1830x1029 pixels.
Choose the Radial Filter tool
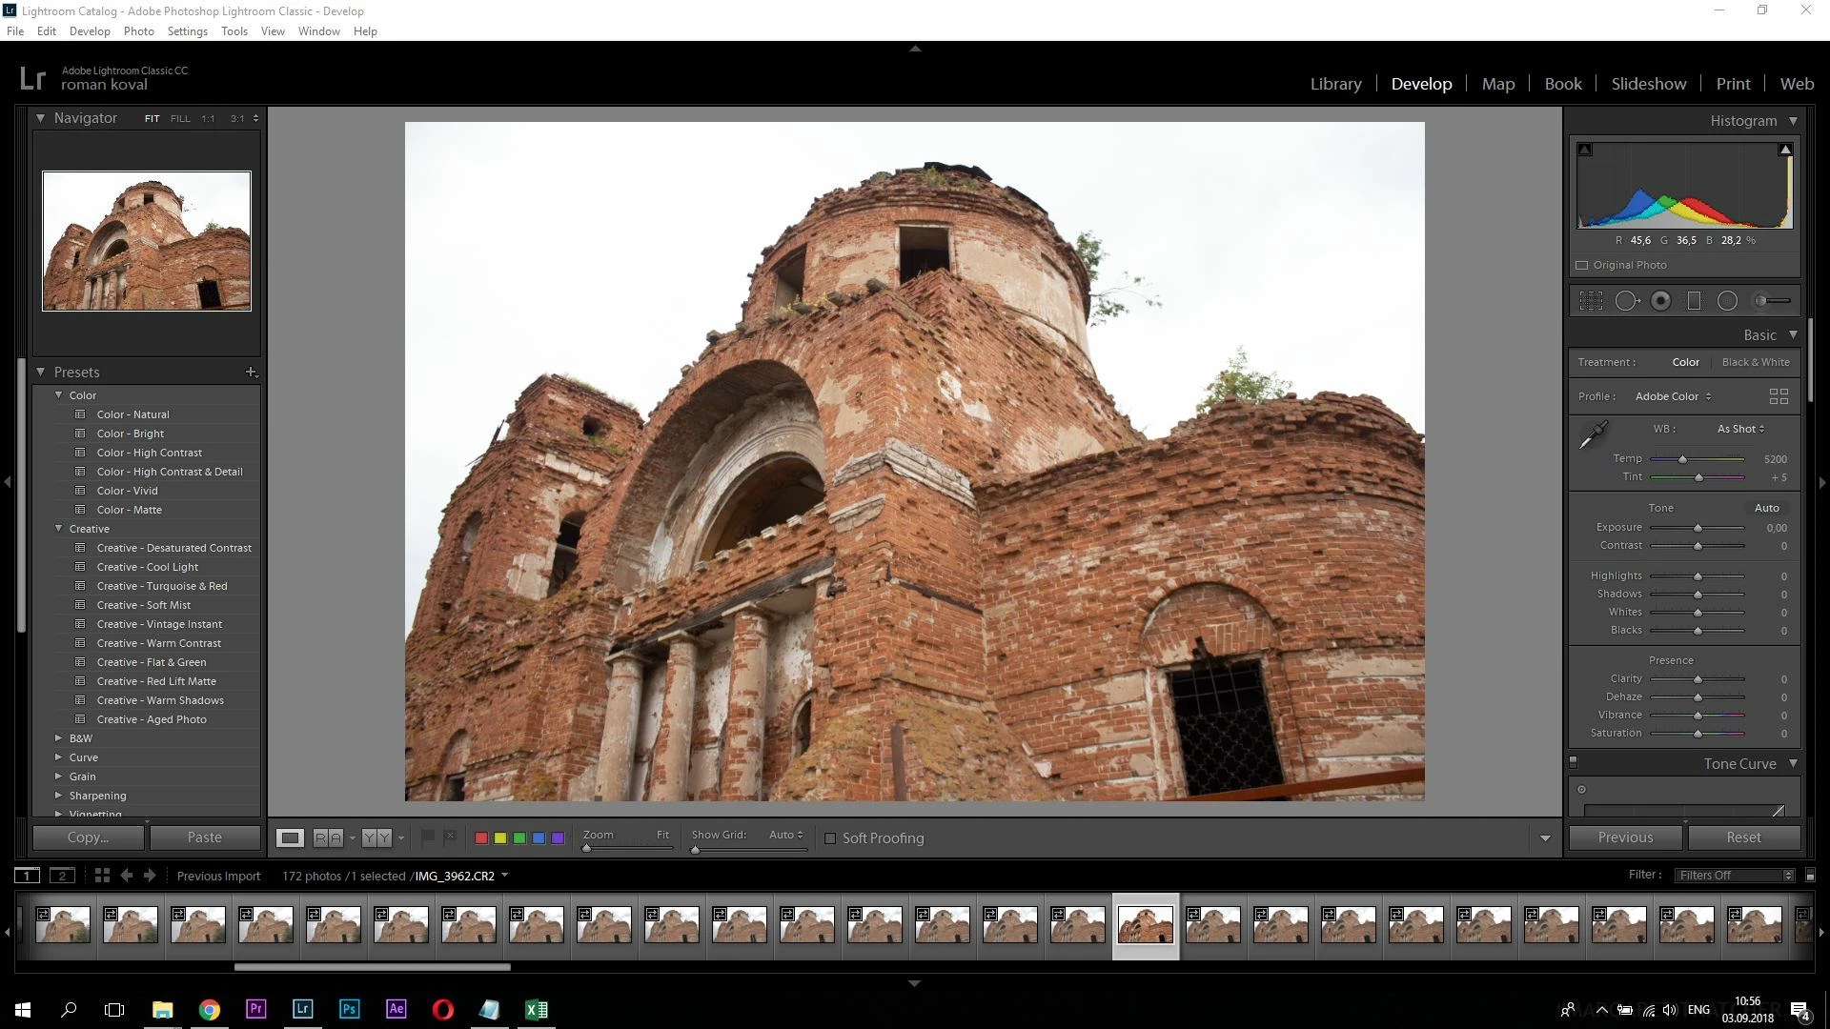1727,301
